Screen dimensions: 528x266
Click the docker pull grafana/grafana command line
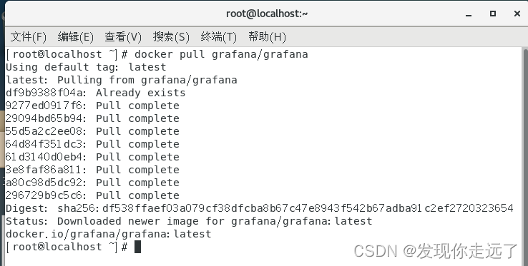(157, 54)
